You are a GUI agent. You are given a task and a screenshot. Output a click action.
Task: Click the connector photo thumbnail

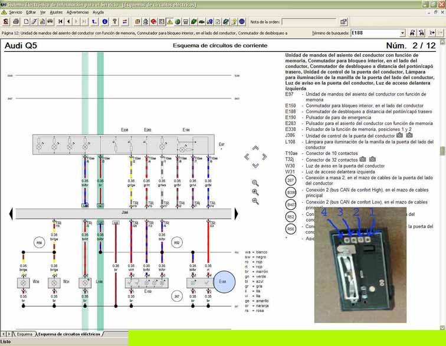(360, 265)
